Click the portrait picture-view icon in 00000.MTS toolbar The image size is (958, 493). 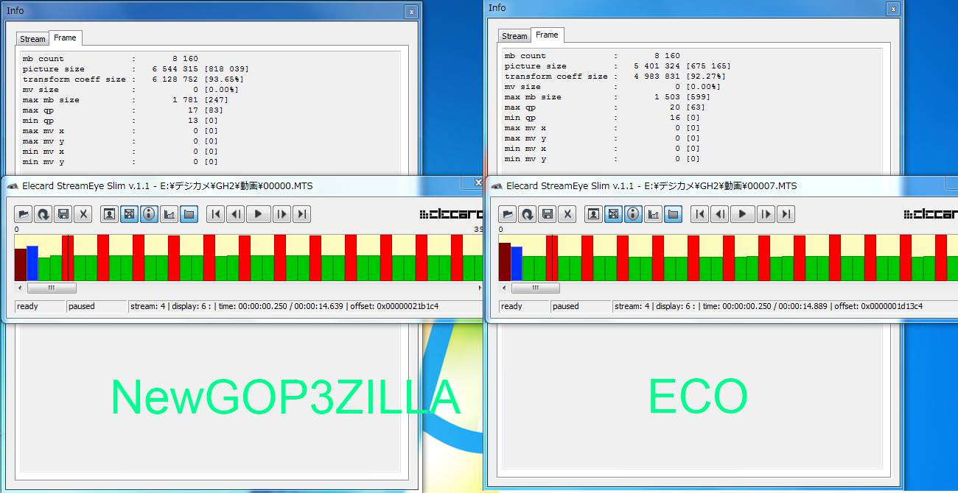(109, 214)
